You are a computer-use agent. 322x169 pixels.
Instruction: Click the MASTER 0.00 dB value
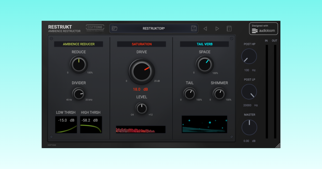click(249, 141)
